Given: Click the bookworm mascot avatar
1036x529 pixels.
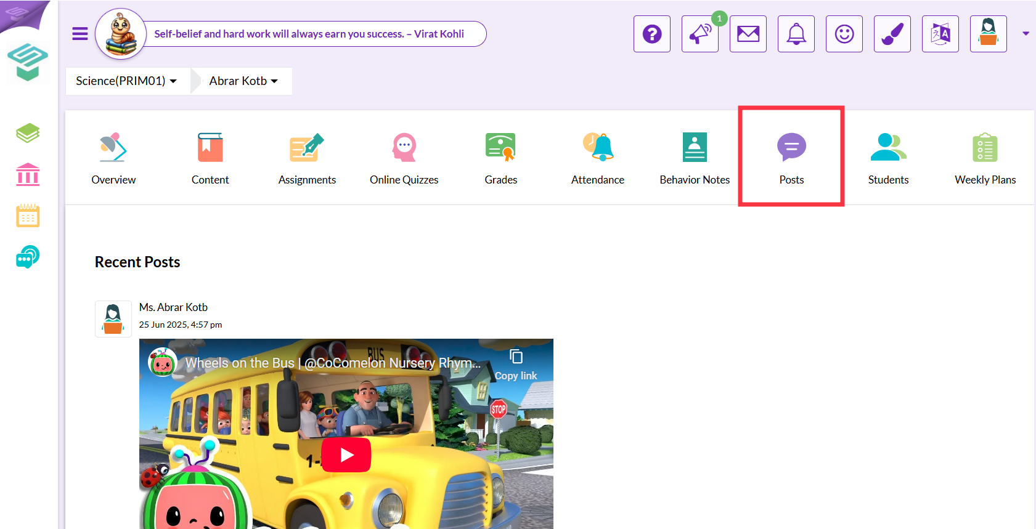Looking at the screenshot, I should 121,34.
